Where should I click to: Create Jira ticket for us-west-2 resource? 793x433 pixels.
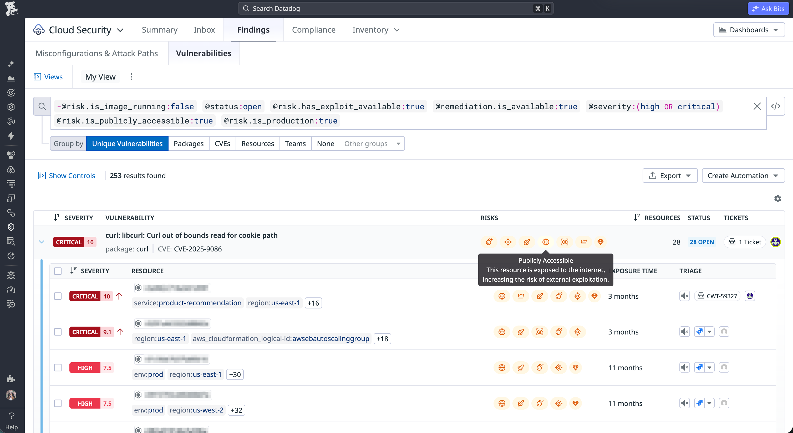(699, 403)
